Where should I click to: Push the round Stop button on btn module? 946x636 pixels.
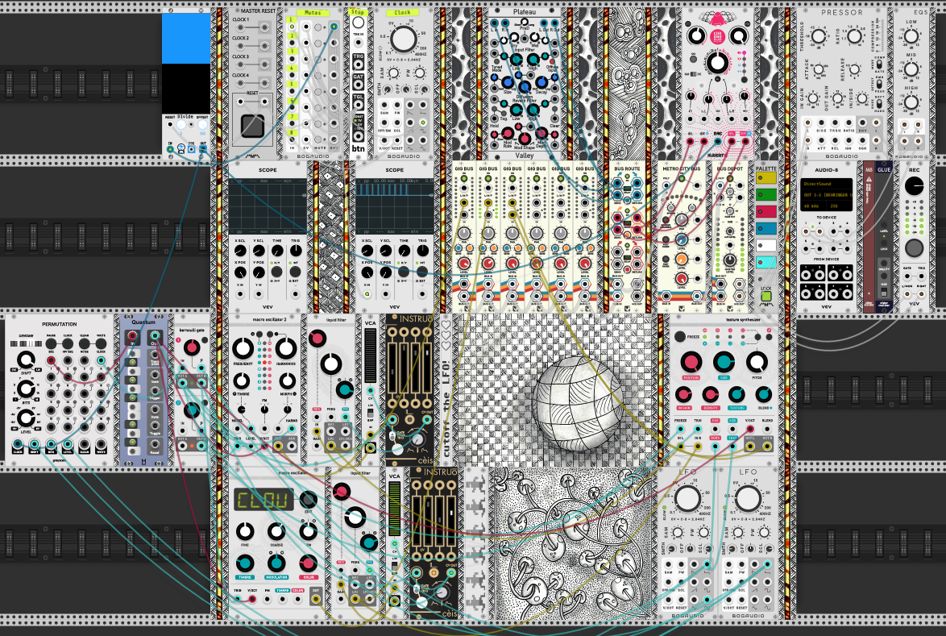point(358,23)
